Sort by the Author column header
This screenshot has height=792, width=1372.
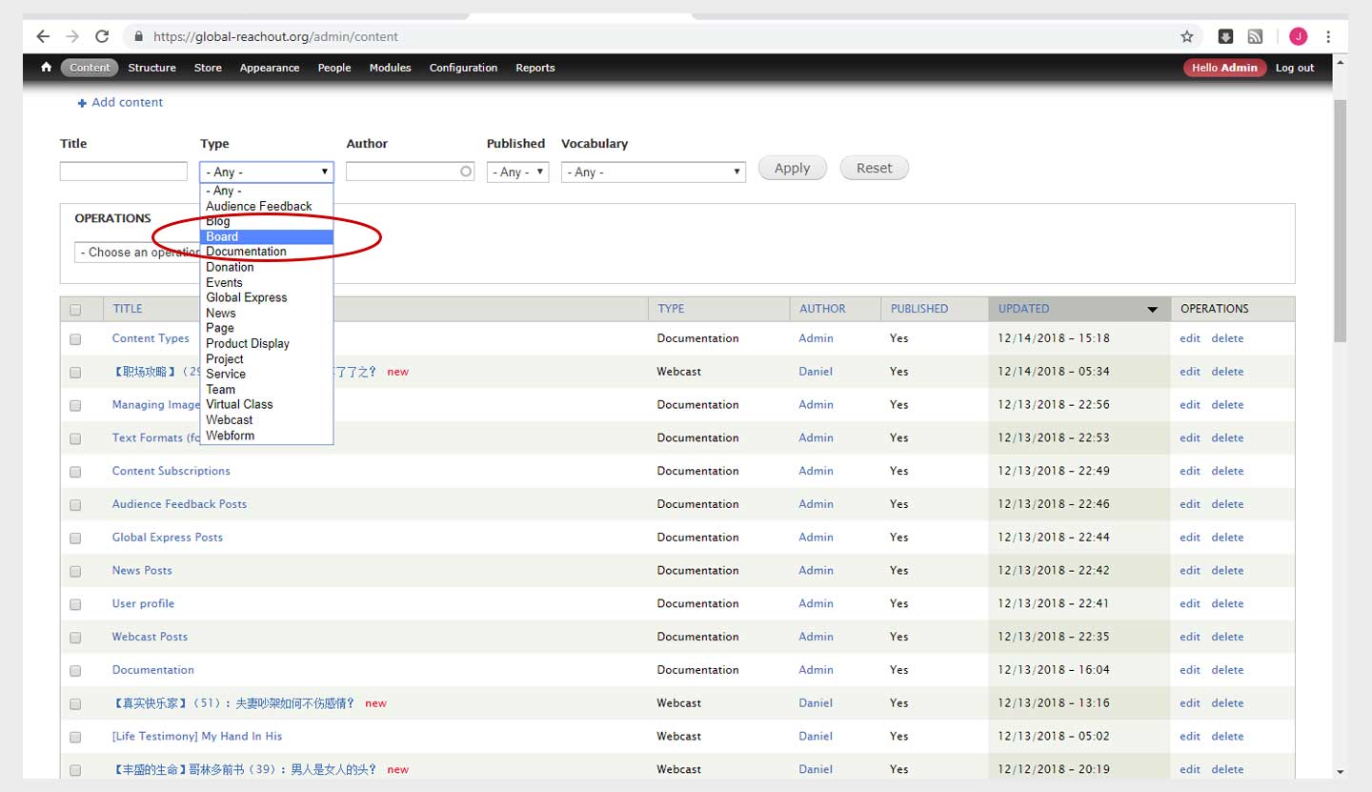click(822, 309)
